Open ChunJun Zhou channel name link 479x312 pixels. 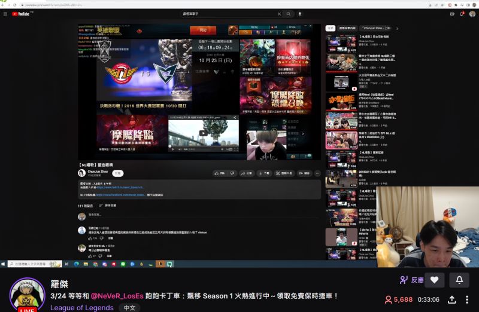point(98,172)
